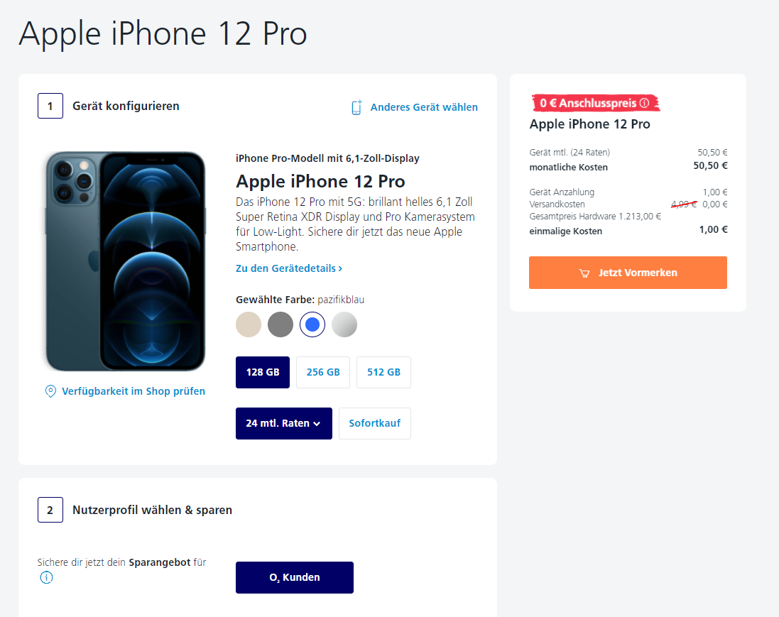The width and height of the screenshot is (779, 617).
Task: Select the graphite gray color option
Action: pos(280,324)
